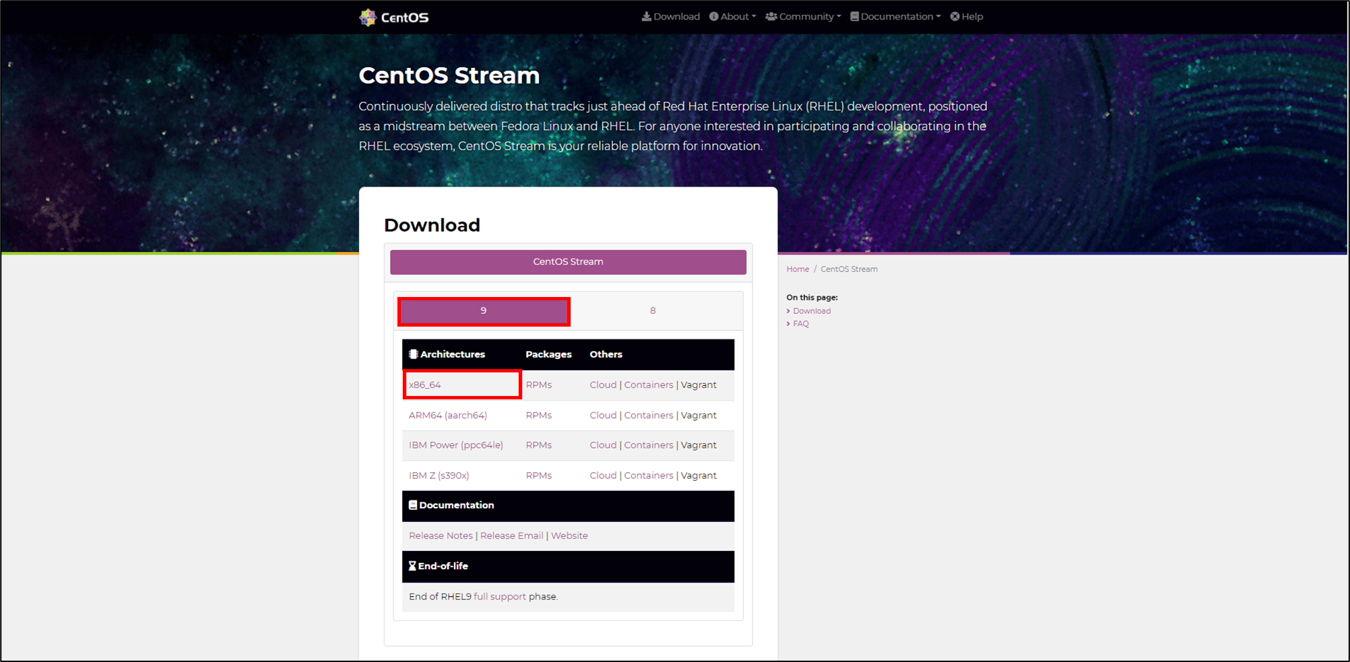Open Cloud link in IBM Z row
1350x662 pixels.
603,475
